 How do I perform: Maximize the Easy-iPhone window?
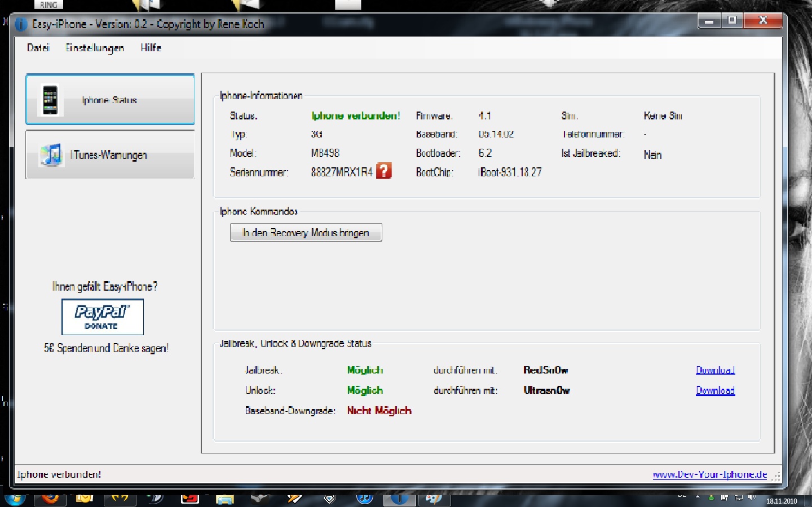[732, 21]
